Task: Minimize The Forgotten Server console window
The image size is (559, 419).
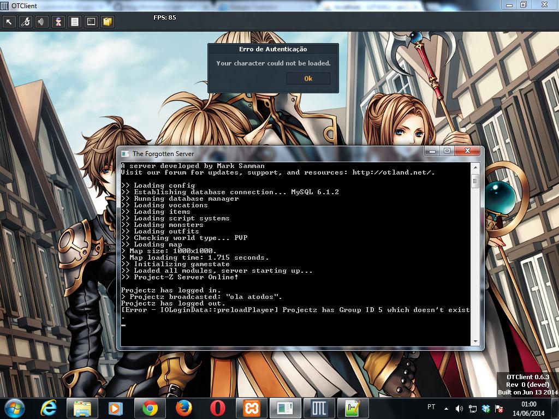Action: pyautogui.click(x=432, y=151)
